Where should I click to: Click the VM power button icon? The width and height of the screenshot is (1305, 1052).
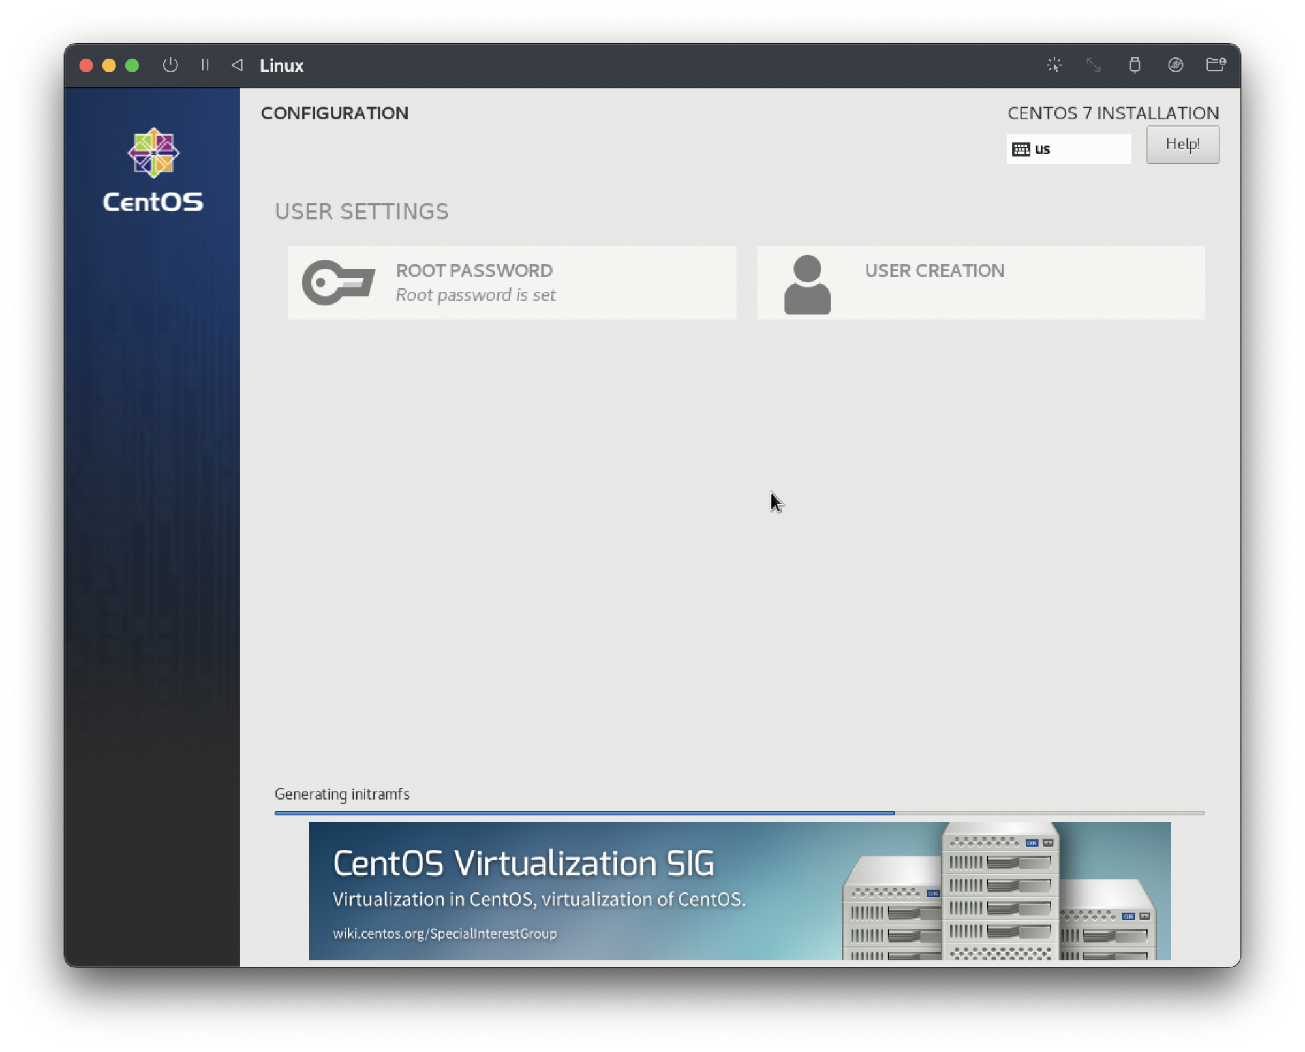(170, 65)
